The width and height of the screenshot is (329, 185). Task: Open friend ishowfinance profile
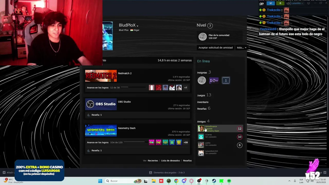coord(220,128)
